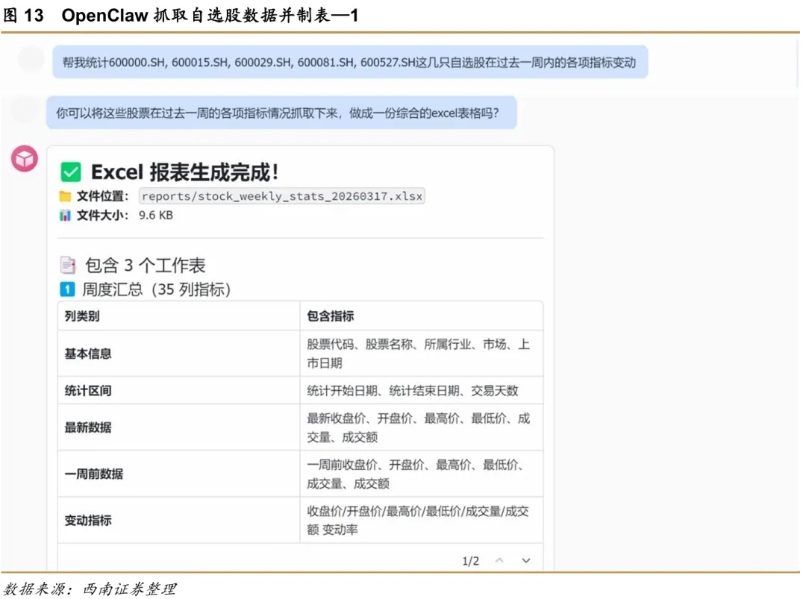Click the 包含指标 column header

pyautogui.click(x=331, y=316)
